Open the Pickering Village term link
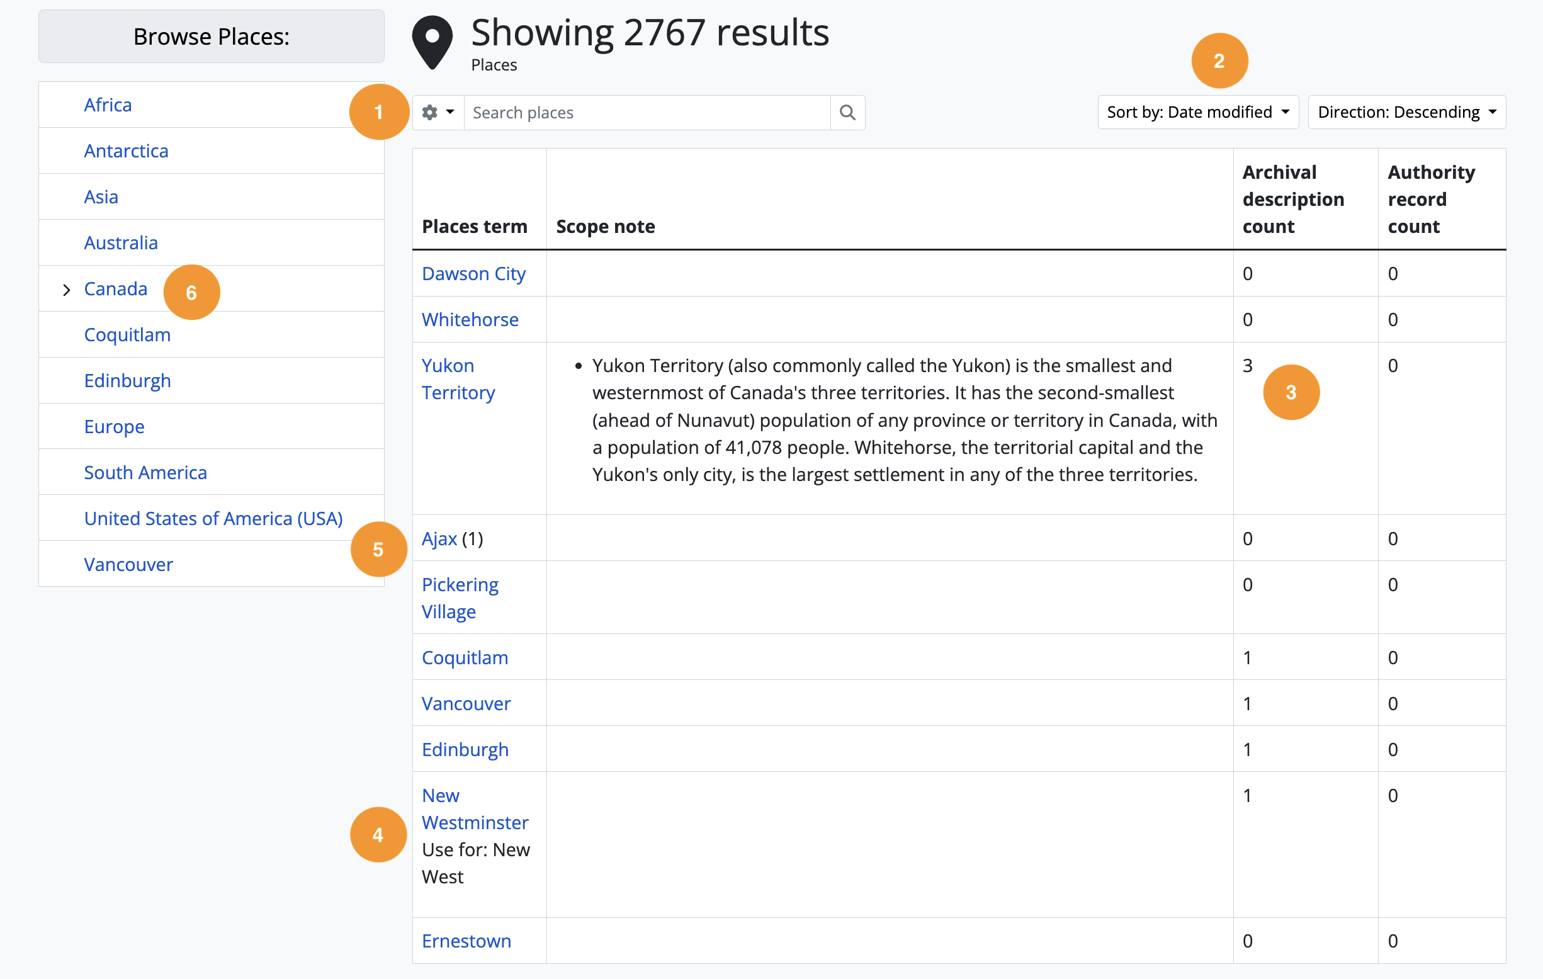The image size is (1543, 979). pos(460,597)
